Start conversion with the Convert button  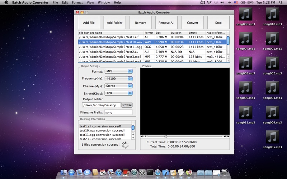(x=192, y=23)
